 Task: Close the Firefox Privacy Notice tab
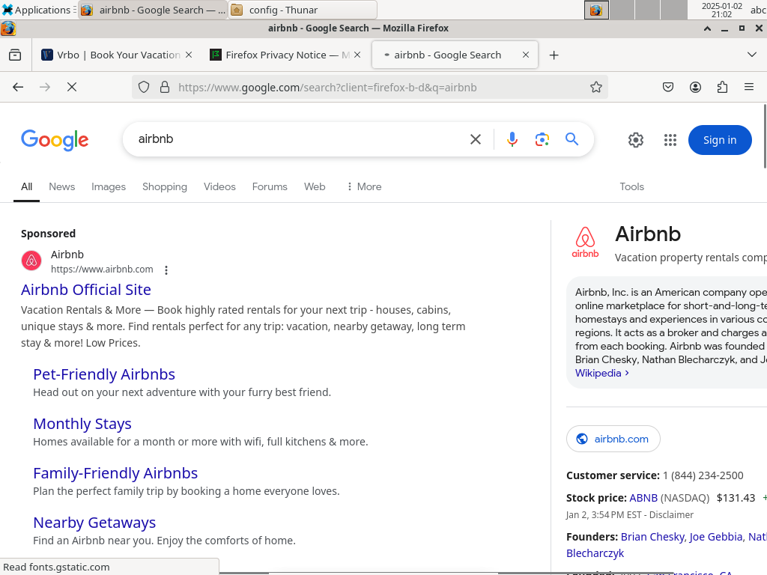(357, 55)
